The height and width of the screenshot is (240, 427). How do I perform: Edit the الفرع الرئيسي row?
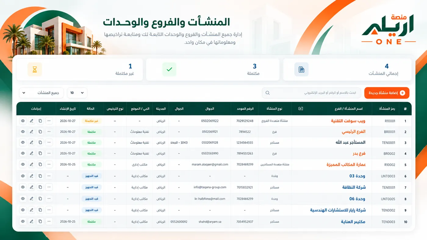(31, 132)
